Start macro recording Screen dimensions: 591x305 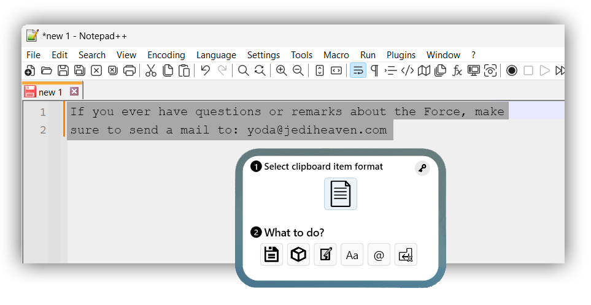[x=511, y=70]
